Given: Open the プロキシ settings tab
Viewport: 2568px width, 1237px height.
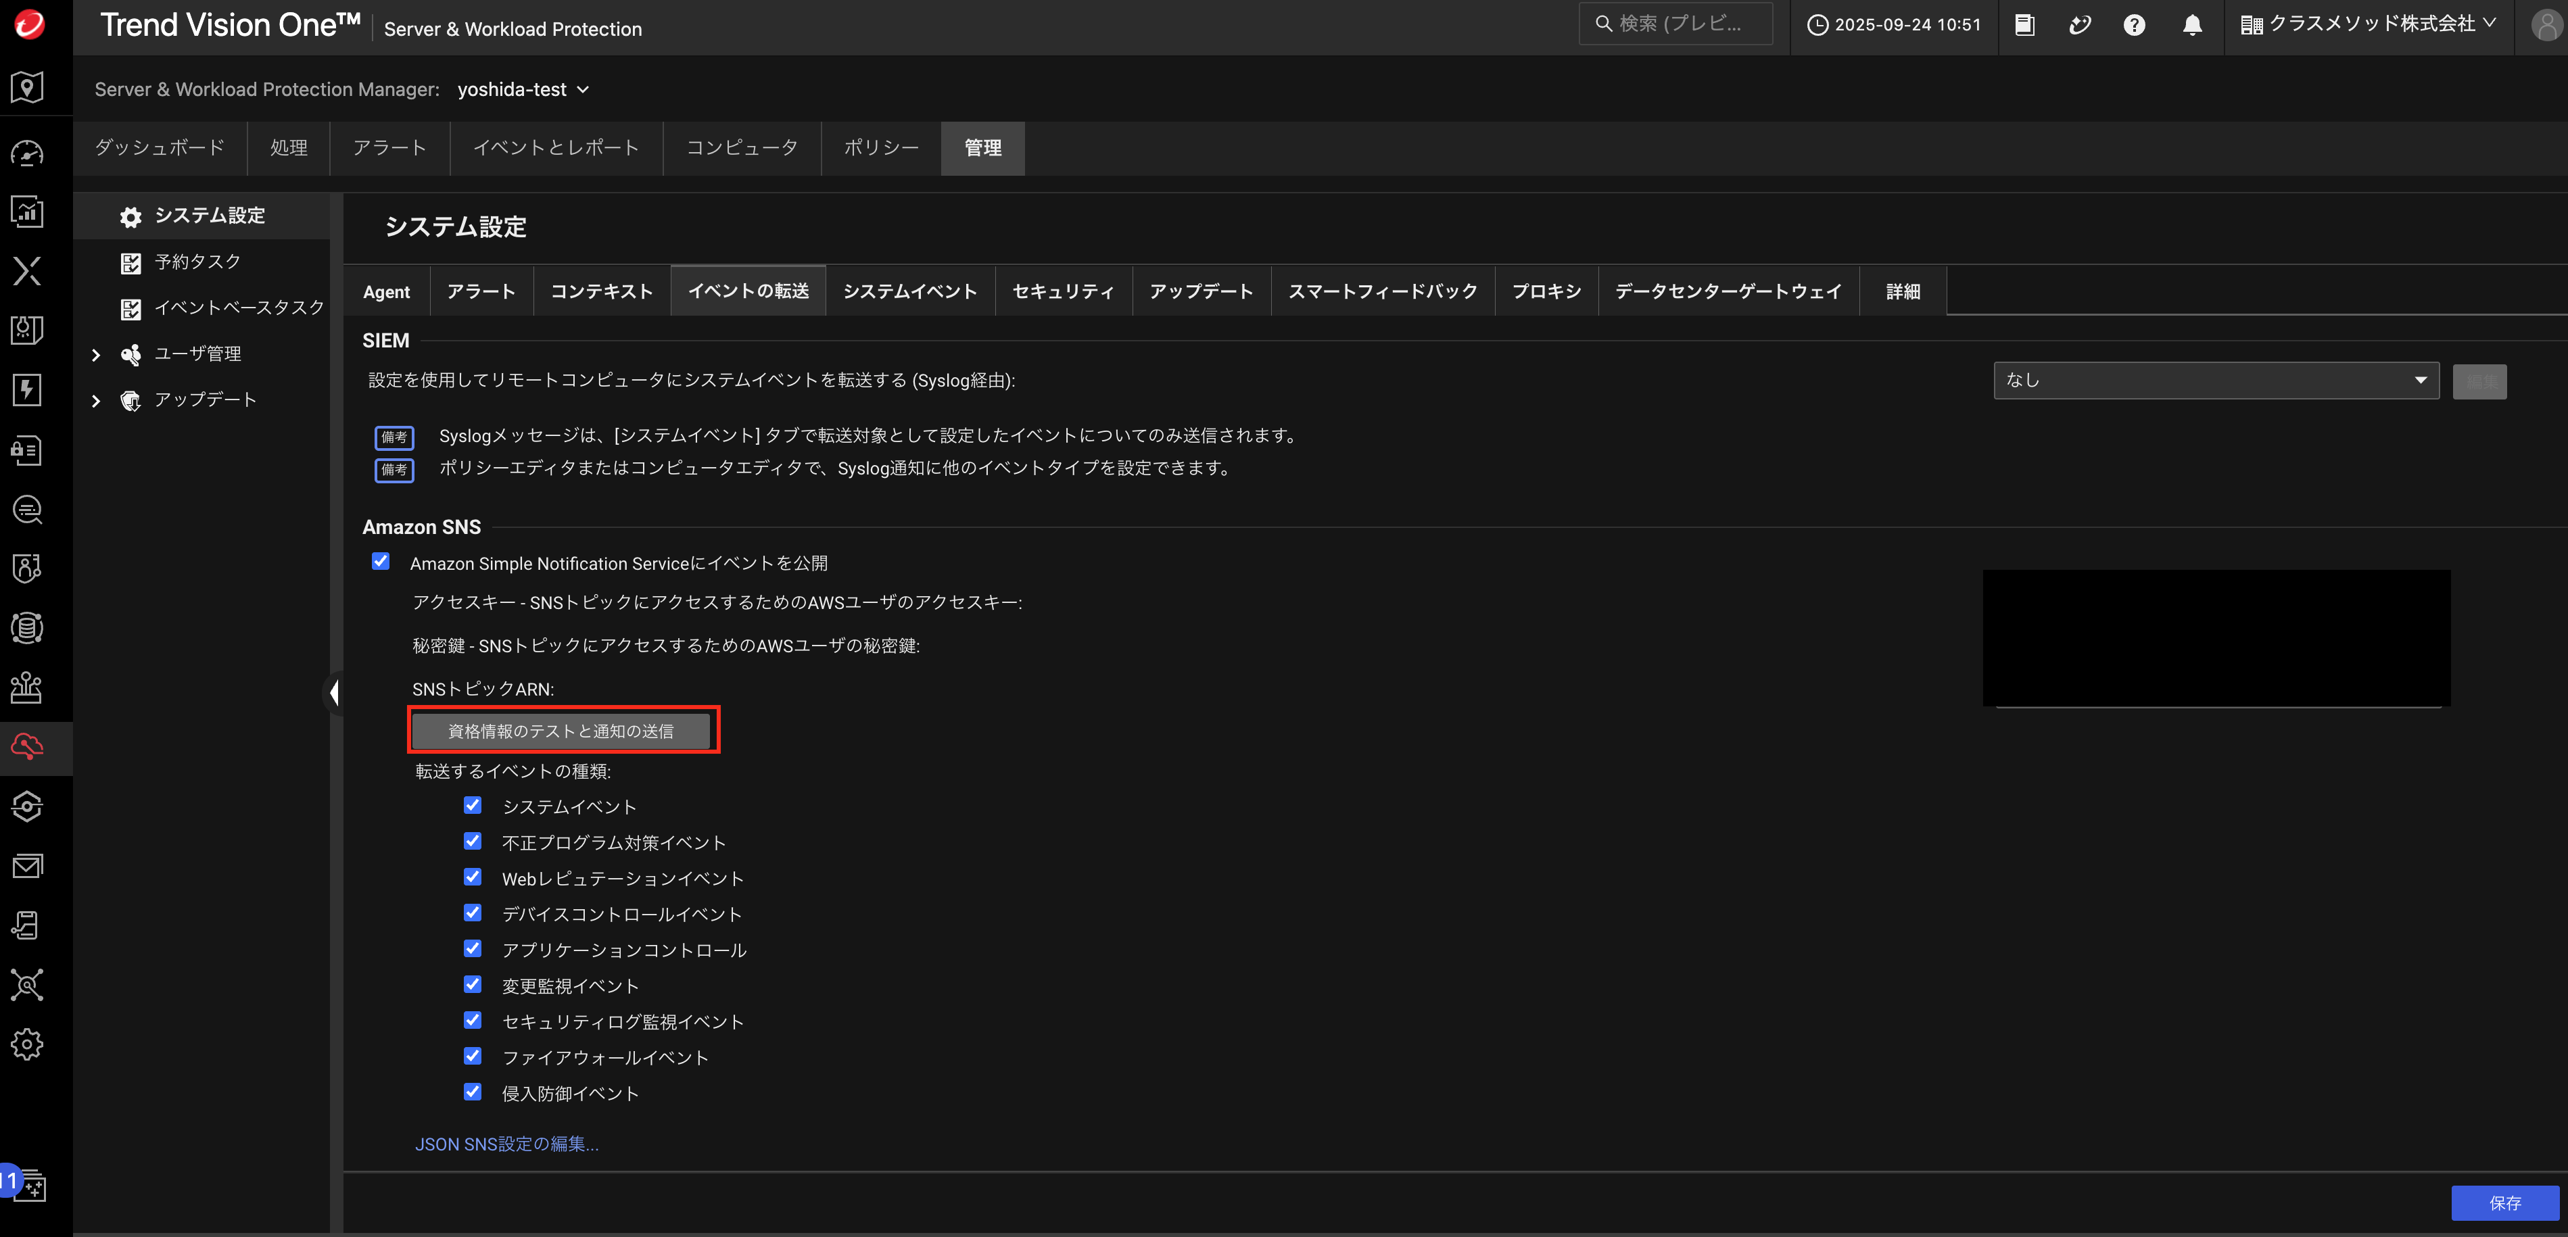Looking at the screenshot, I should [x=1547, y=292].
